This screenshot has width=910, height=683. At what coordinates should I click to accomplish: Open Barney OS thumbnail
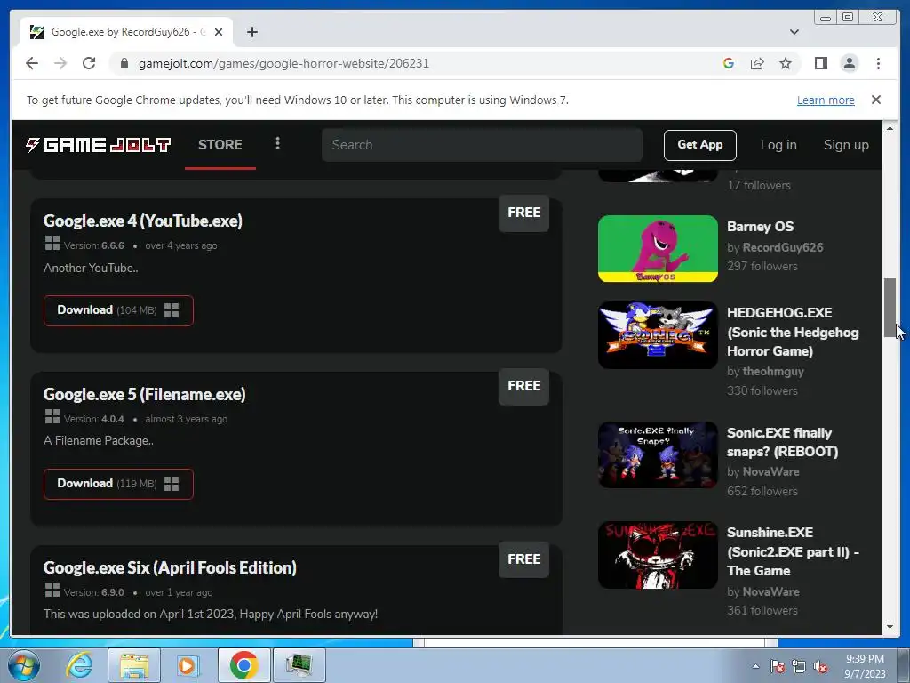tap(658, 249)
